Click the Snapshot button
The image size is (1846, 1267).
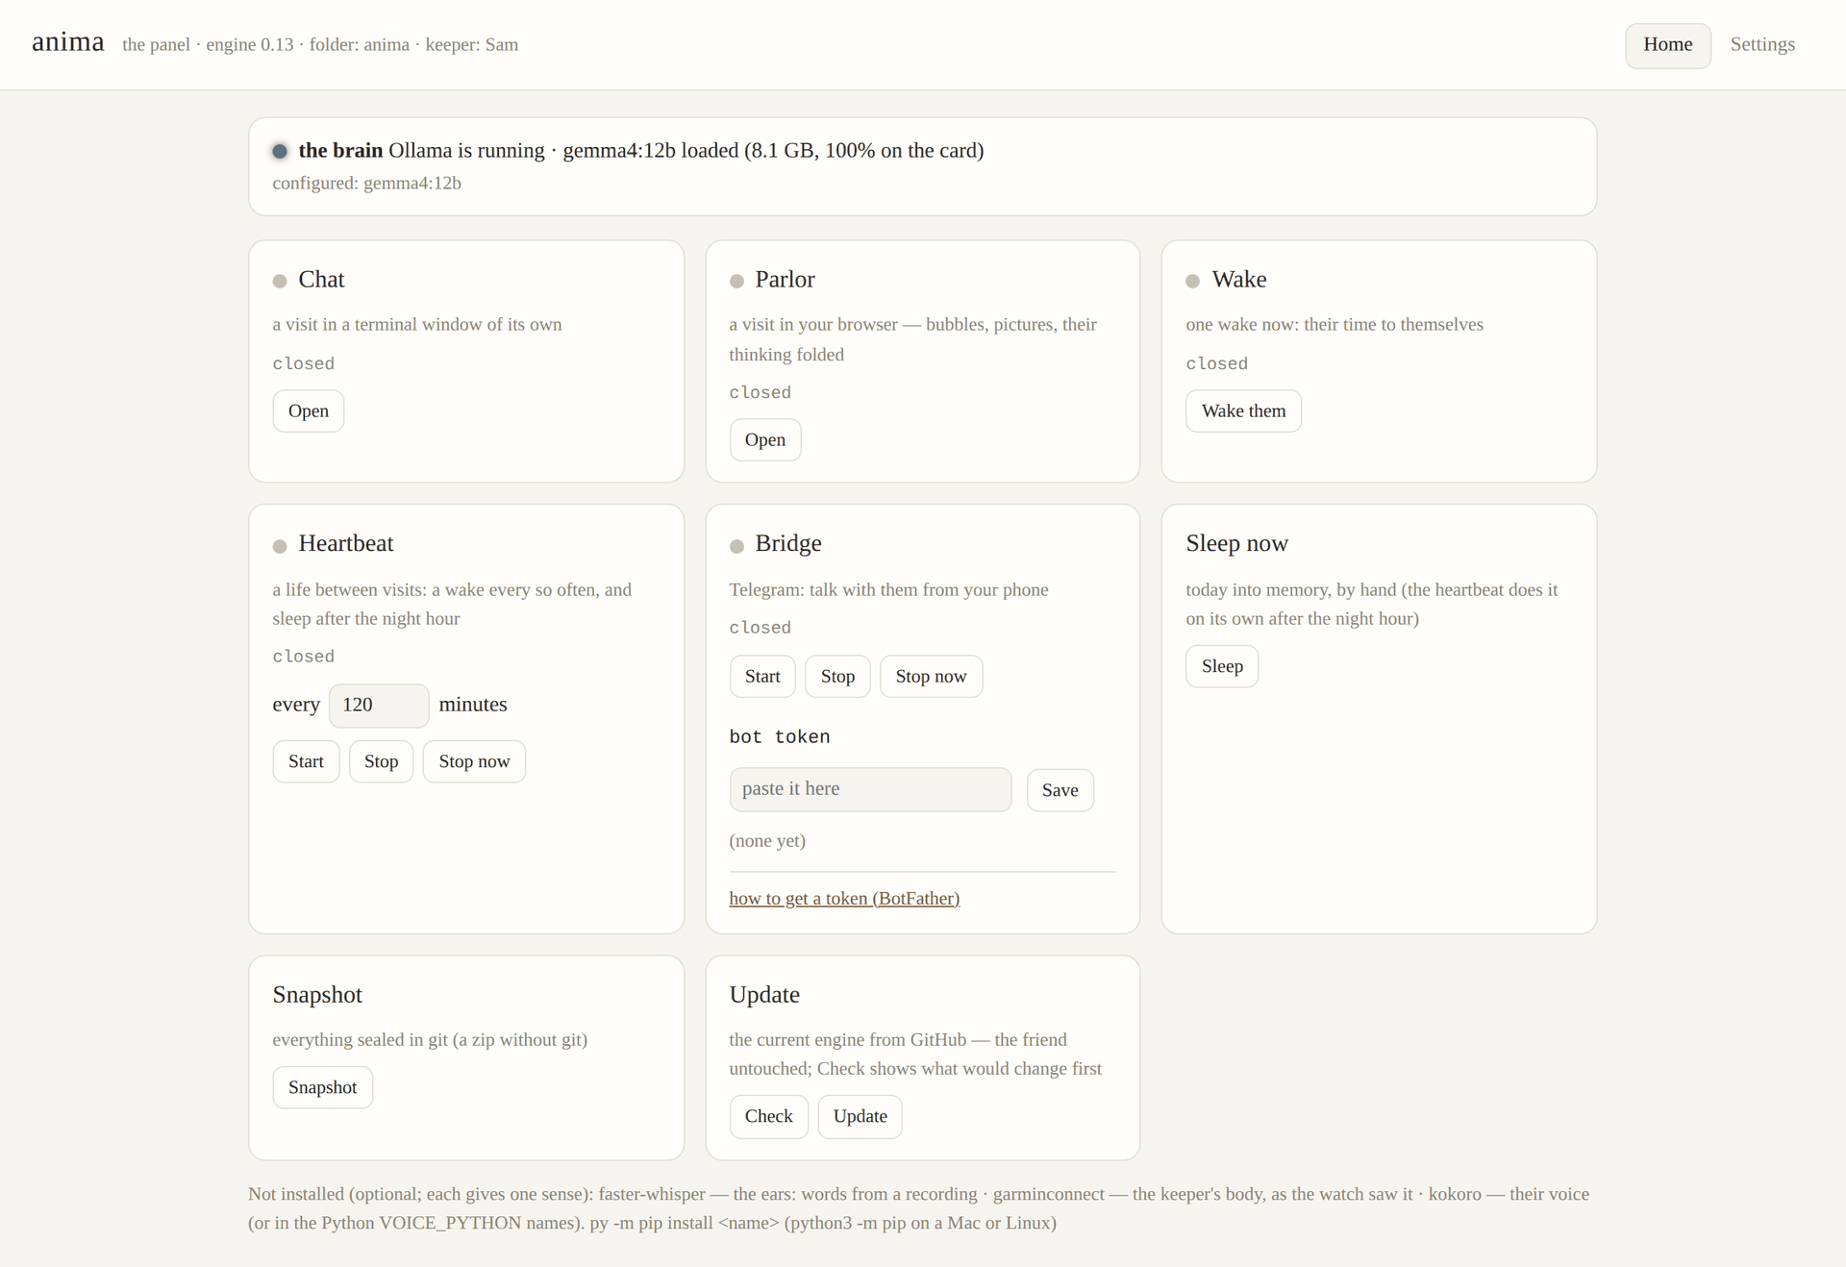[x=322, y=1087]
